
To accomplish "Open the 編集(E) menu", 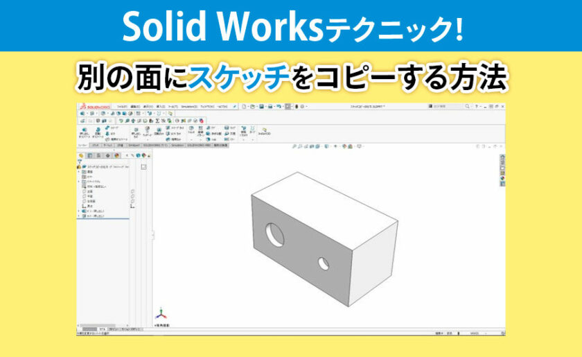I will (135, 107).
